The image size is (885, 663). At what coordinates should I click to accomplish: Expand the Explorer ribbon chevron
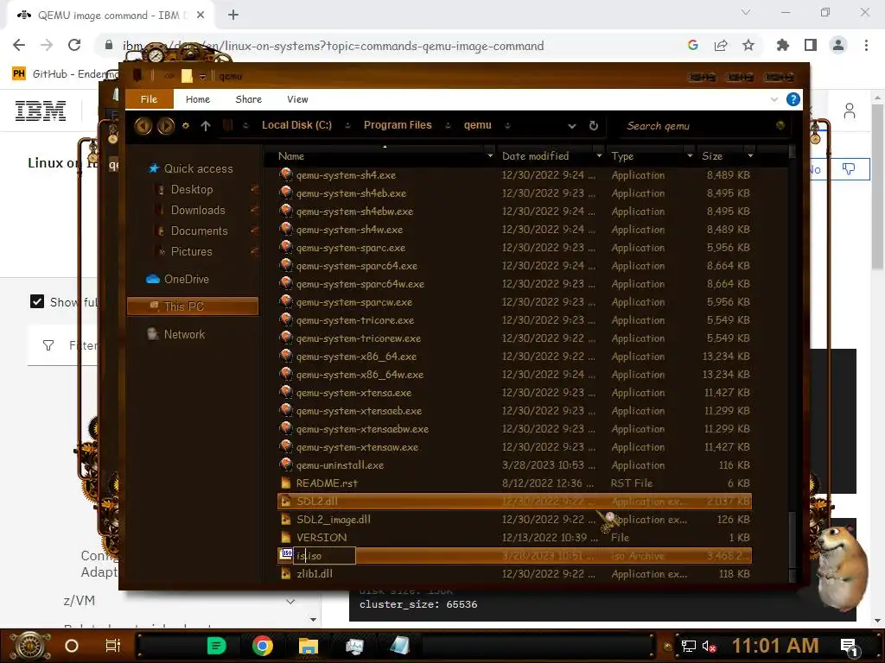pos(774,99)
